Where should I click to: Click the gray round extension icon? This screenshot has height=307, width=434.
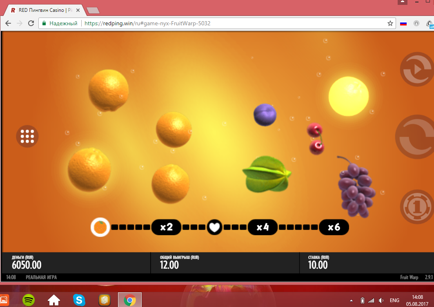click(416, 24)
